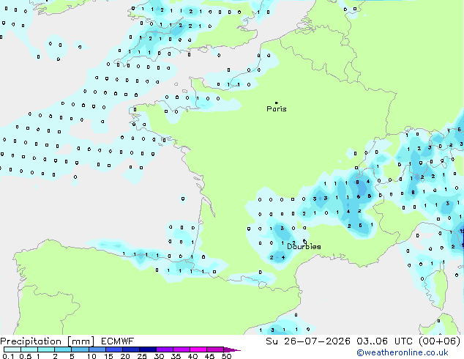Viewport: 464px width, 359px height.
Task: Pick the 1–2 mm legend swatch
Action: tap(46, 349)
